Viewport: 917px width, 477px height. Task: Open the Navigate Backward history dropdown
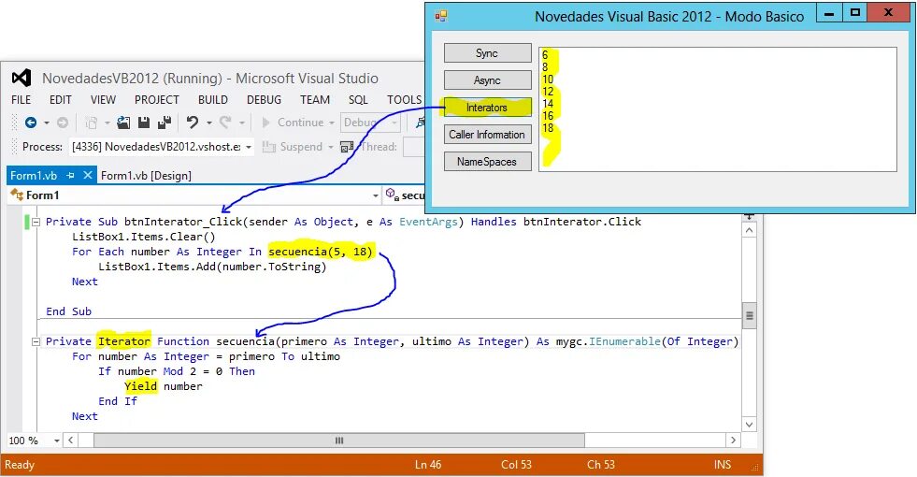point(46,123)
